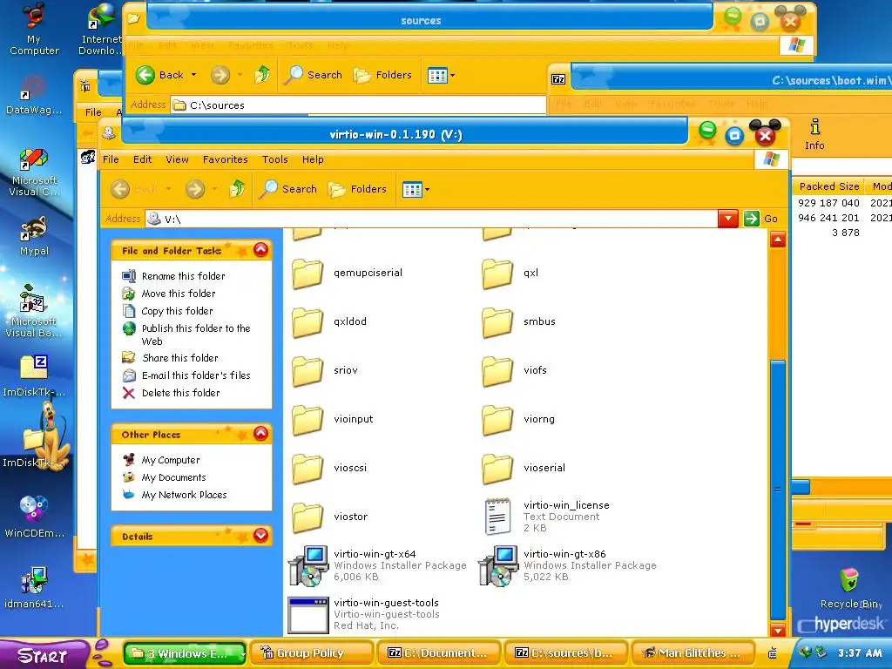Viewport: 892px width, 669px height.
Task: Click the Up folder icon in V: window
Action: pyautogui.click(x=237, y=189)
